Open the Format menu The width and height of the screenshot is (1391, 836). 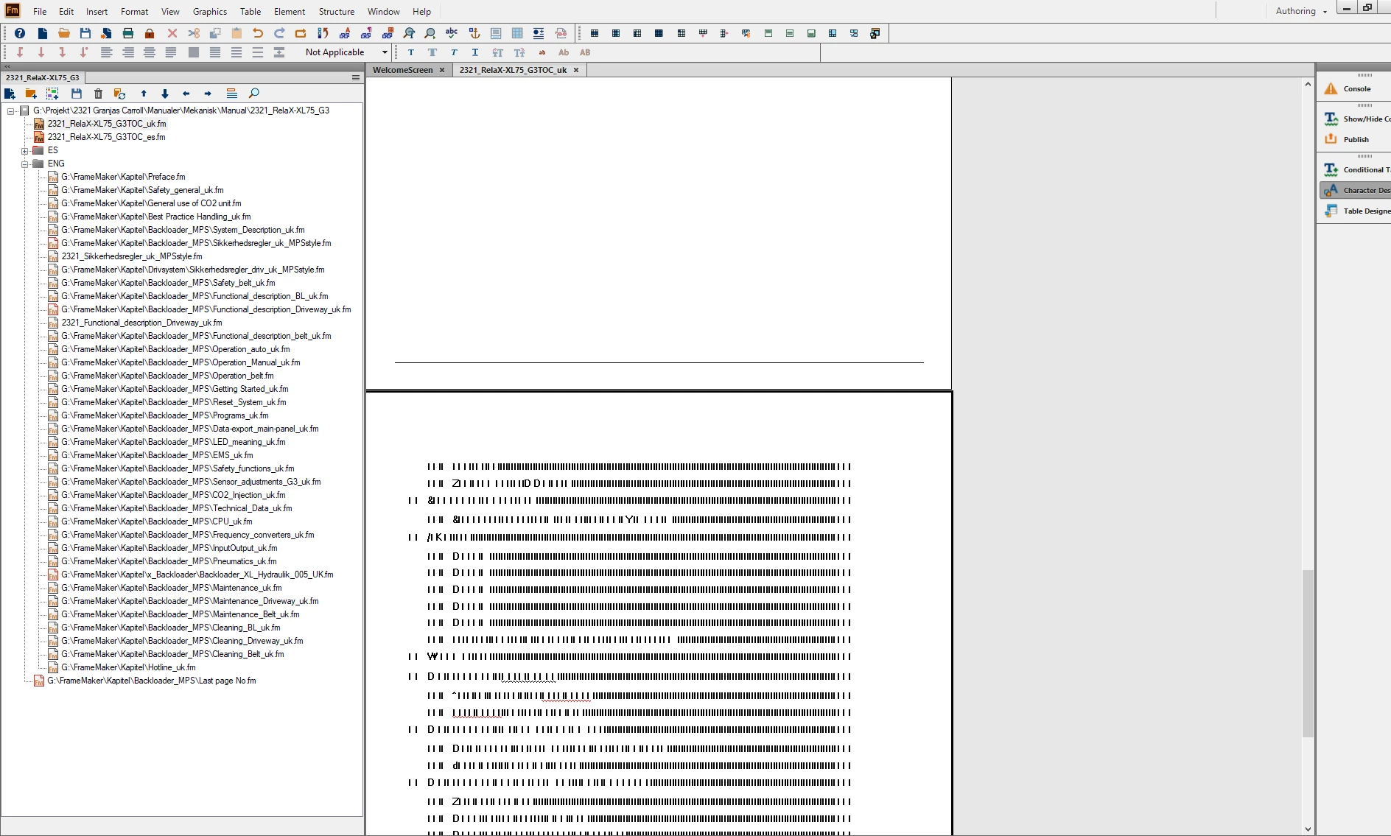134,12
